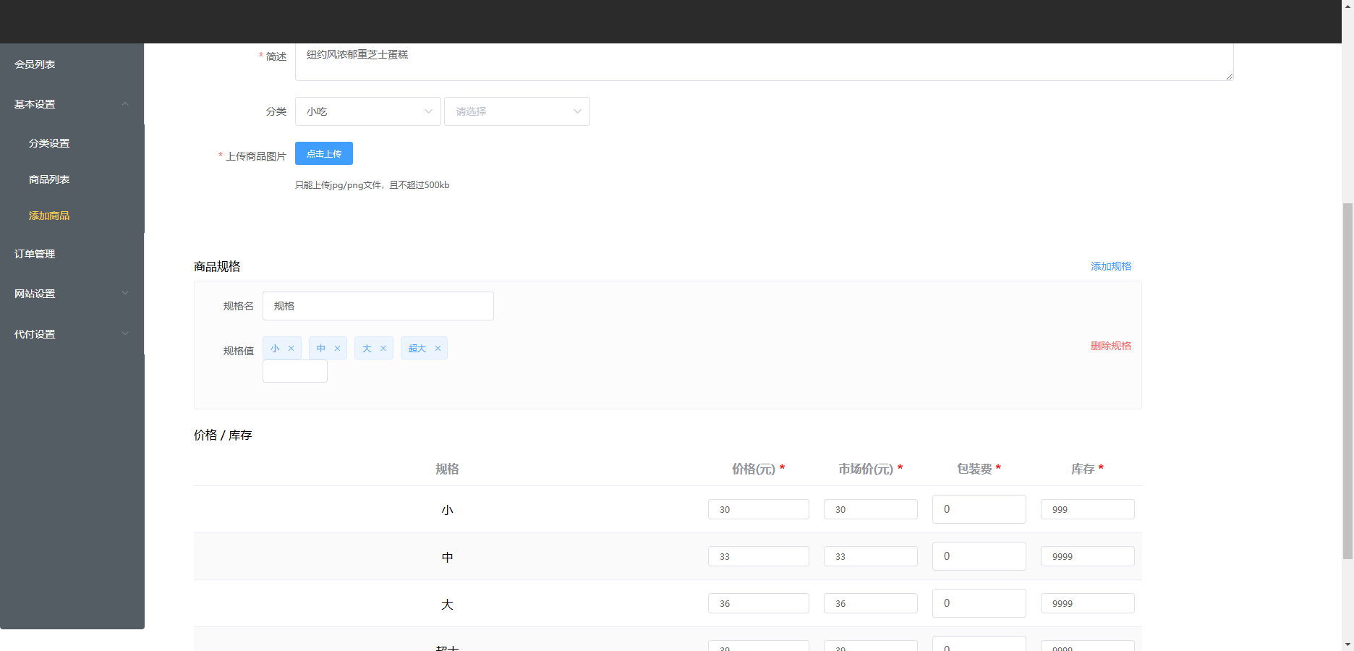Click the price field for 小 row

point(758,509)
